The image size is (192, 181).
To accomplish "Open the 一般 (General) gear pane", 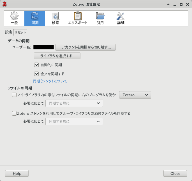I will (x=14, y=18).
